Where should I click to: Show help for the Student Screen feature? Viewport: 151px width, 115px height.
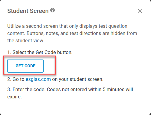(53, 10)
